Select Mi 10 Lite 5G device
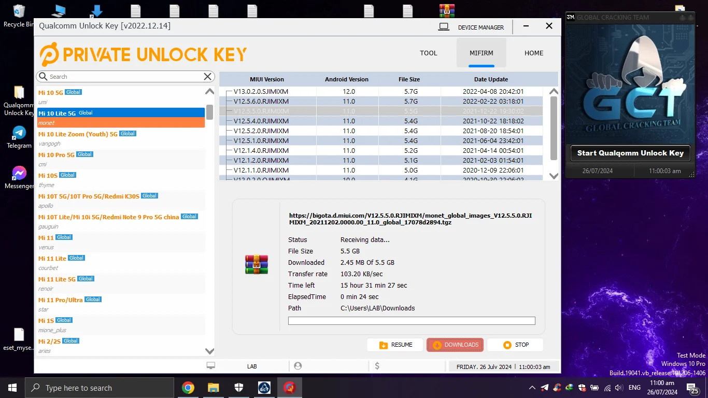This screenshot has width=708, height=398. point(121,113)
